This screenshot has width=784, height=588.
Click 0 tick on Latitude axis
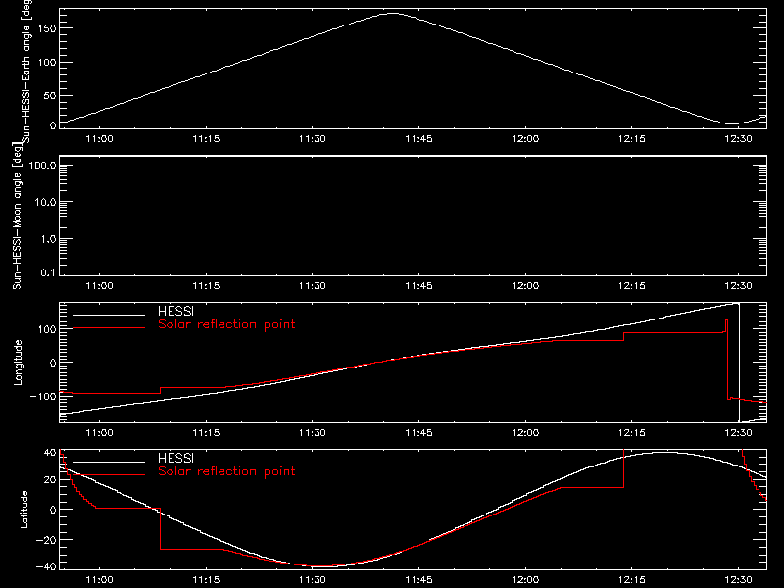(53, 510)
